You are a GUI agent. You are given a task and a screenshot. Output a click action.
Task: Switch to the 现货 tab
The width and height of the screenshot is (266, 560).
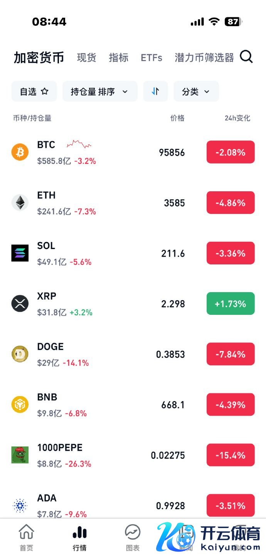click(86, 58)
